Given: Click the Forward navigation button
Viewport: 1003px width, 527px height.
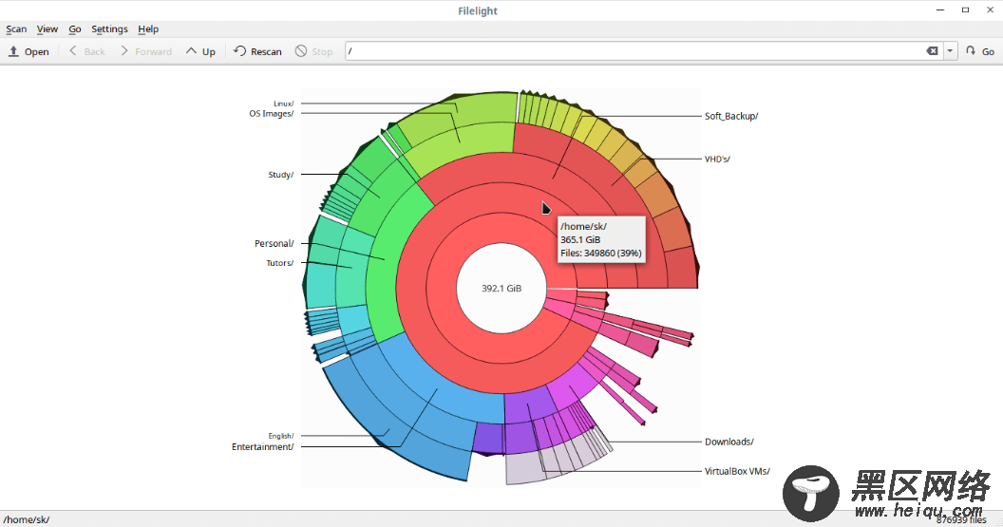Looking at the screenshot, I should click(x=145, y=51).
